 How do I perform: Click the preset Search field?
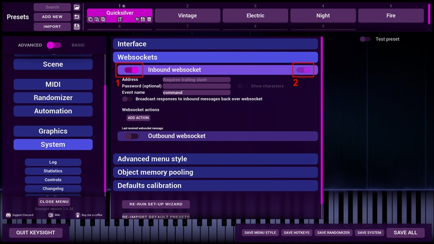click(52, 7)
